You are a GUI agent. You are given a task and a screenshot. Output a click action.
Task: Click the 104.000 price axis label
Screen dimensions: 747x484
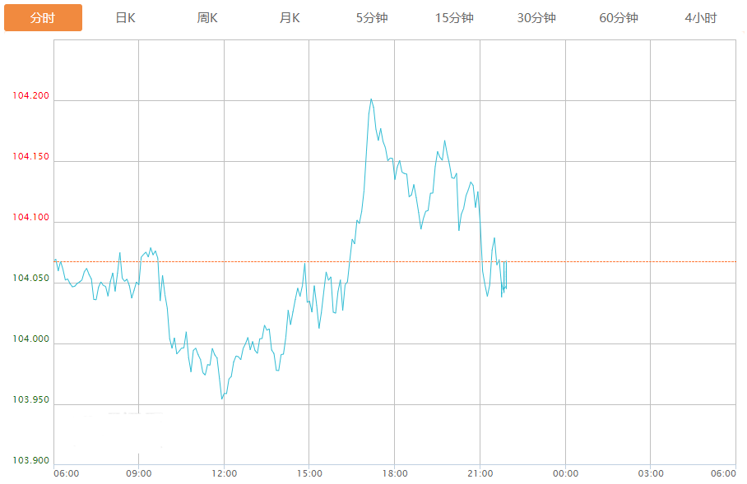click(x=30, y=339)
